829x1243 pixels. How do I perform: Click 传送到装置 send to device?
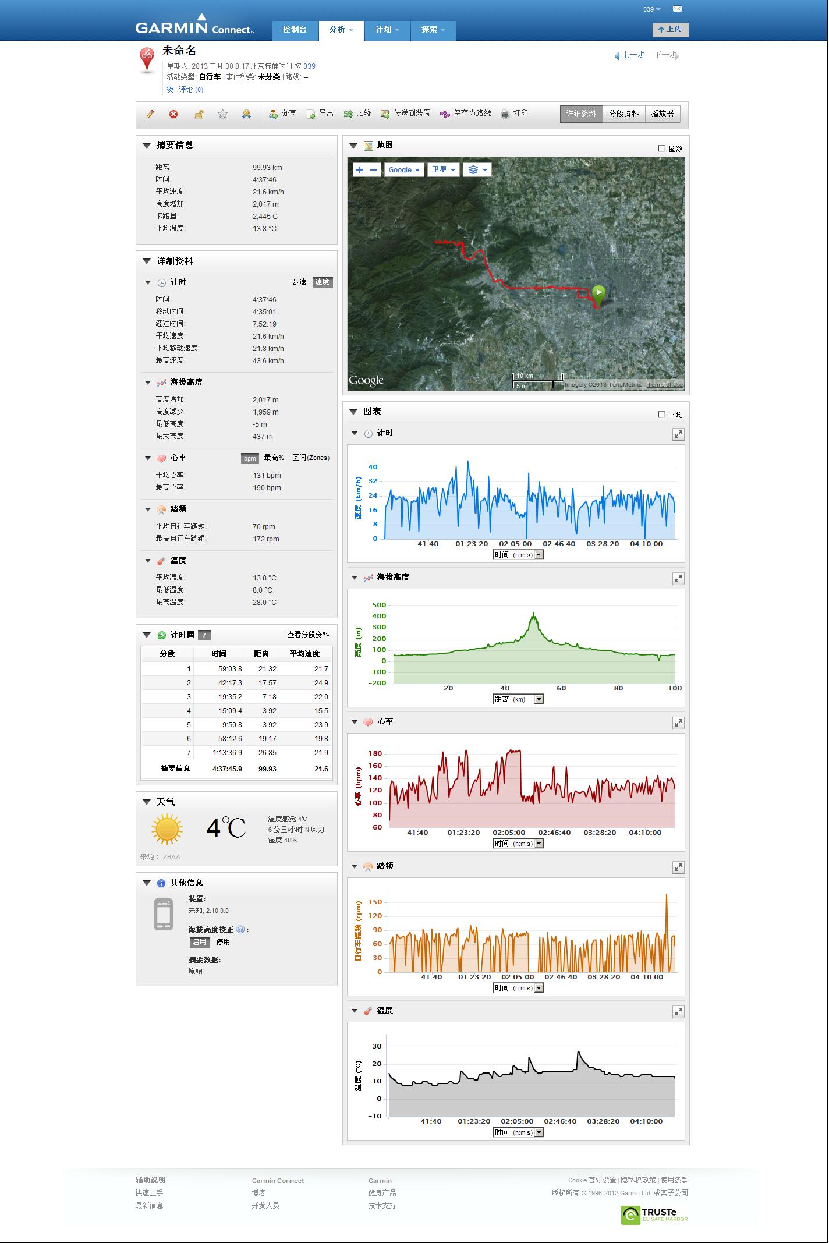[x=406, y=114]
